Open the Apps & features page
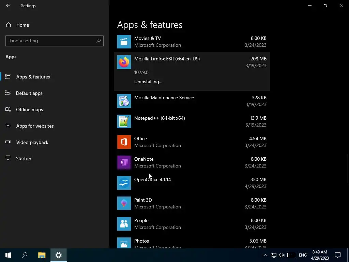Image resolution: width=349 pixels, height=262 pixels. click(x=55, y=77)
